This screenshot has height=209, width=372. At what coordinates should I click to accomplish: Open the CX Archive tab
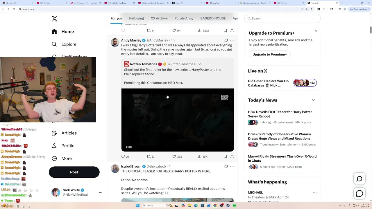(x=159, y=18)
